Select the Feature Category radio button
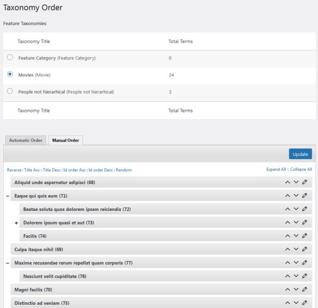318x308 pixels. (x=10, y=57)
